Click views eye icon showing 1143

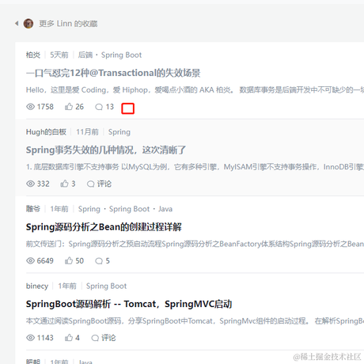click(31, 338)
